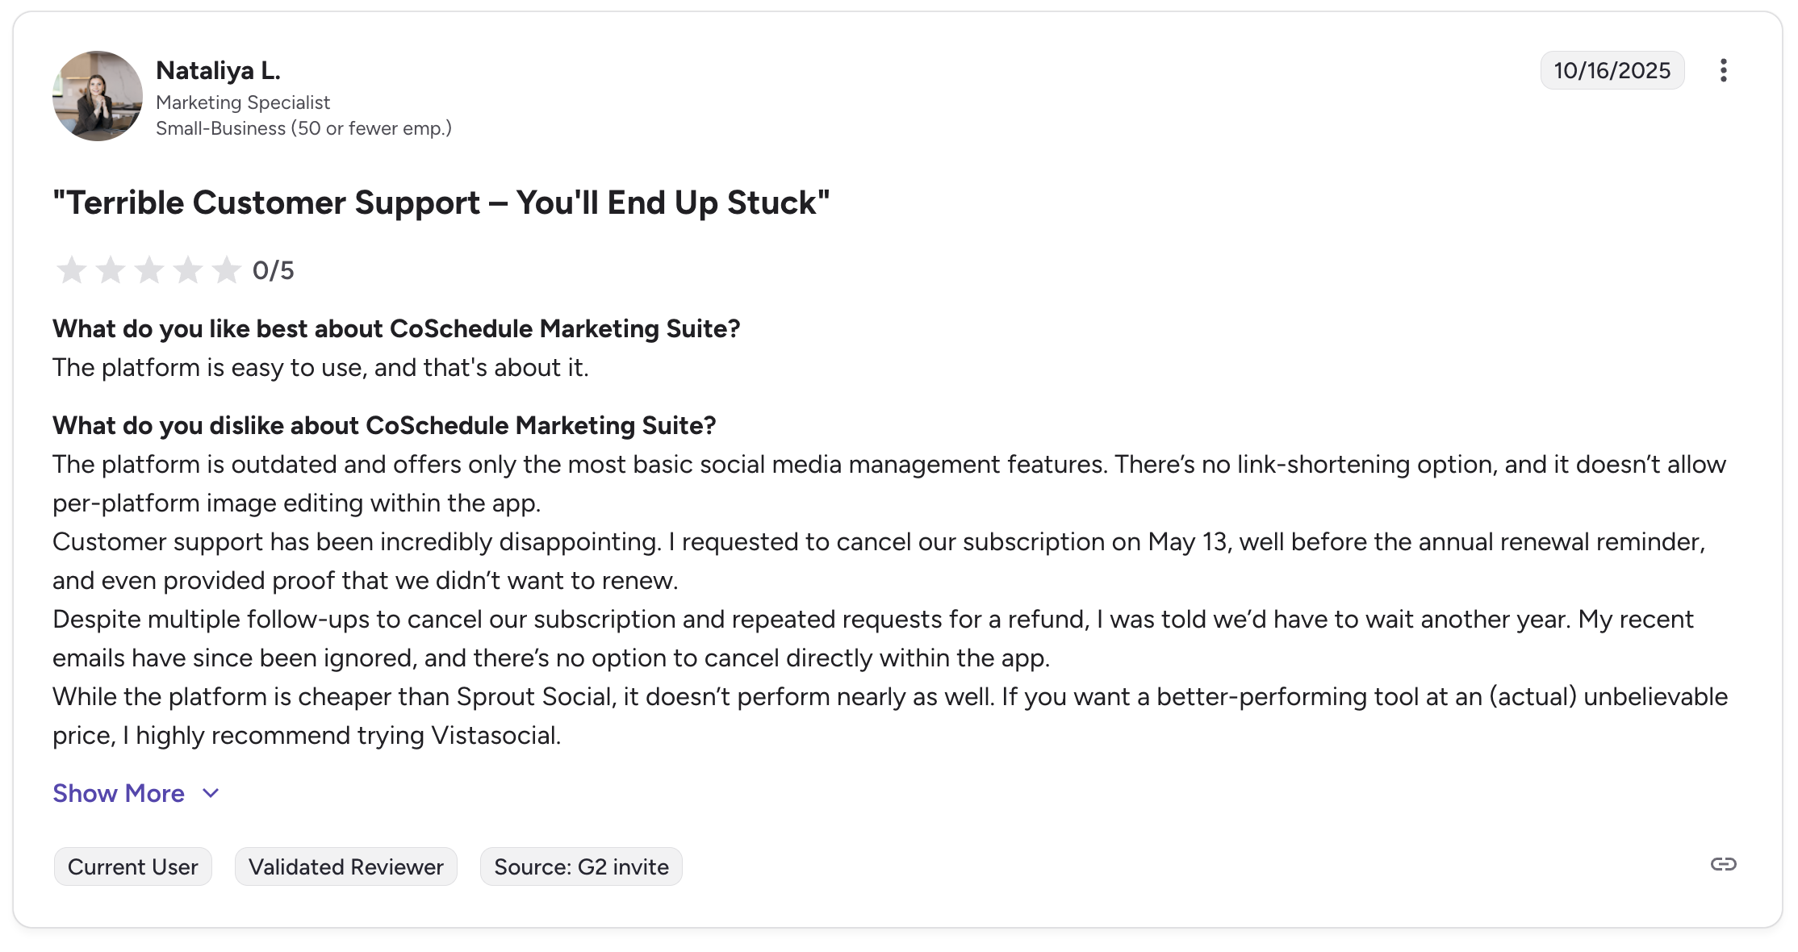The height and width of the screenshot is (952, 1798).
Task: Select the first rating star
Action: click(x=72, y=271)
